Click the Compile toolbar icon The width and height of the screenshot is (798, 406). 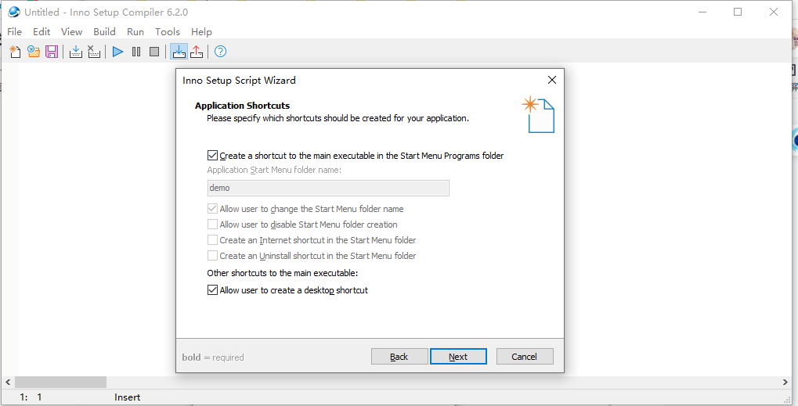pos(76,52)
